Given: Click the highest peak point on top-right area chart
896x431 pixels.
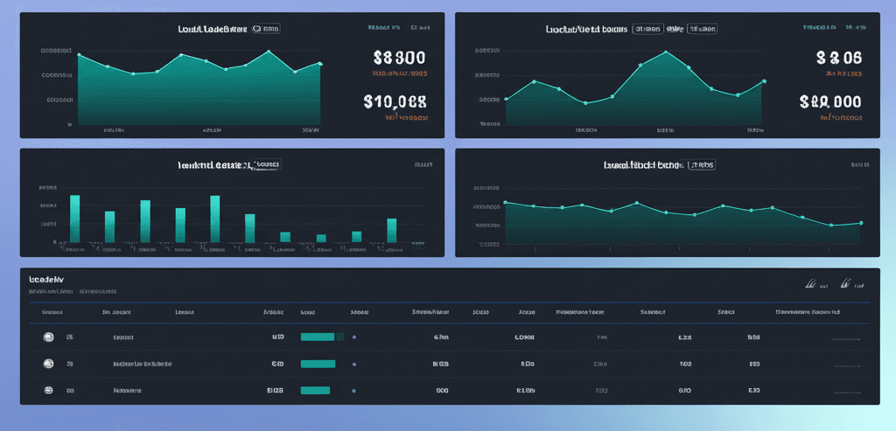Looking at the screenshot, I should point(665,51).
